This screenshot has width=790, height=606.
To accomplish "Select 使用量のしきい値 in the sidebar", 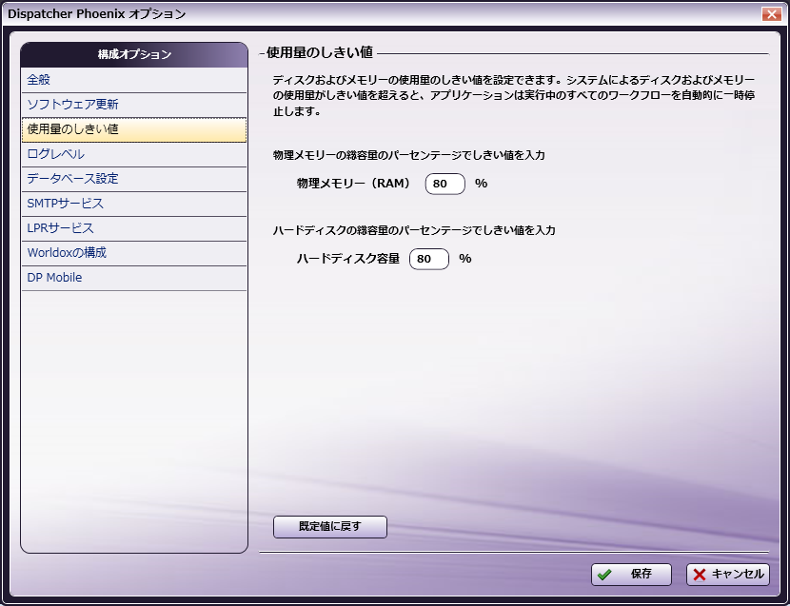I will 134,130.
